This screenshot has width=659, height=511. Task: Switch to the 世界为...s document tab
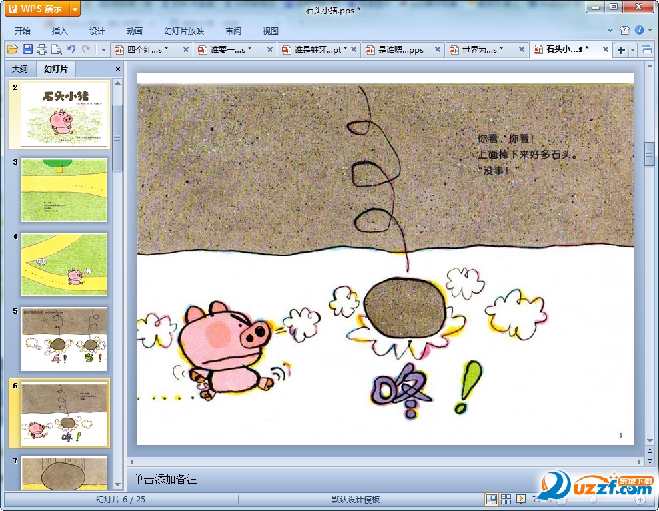(482, 49)
